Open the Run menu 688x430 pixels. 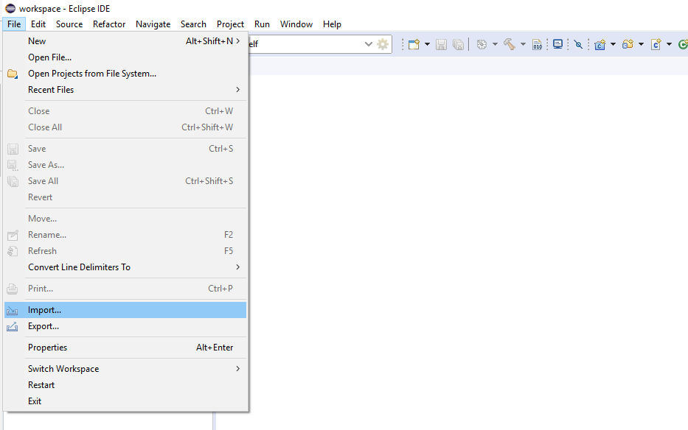coord(262,24)
